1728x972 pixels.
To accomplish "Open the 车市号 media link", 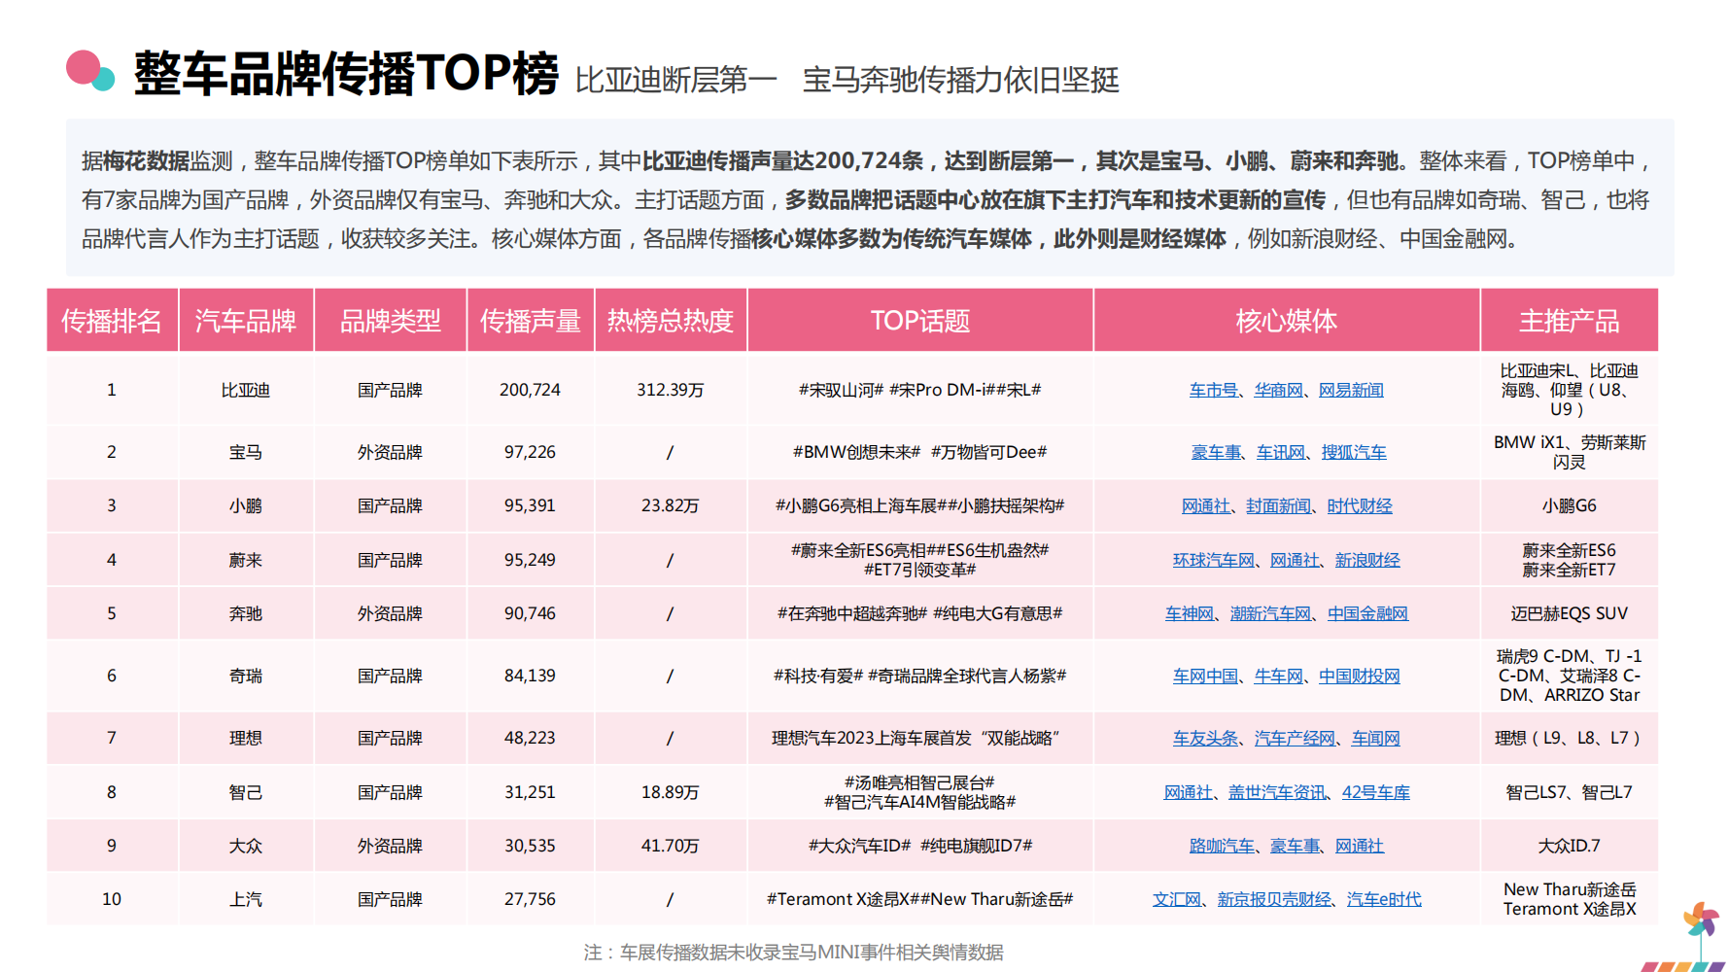I will [1213, 390].
